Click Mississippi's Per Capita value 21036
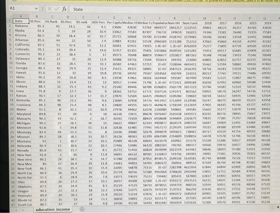280x213 pixels. [115, 132]
